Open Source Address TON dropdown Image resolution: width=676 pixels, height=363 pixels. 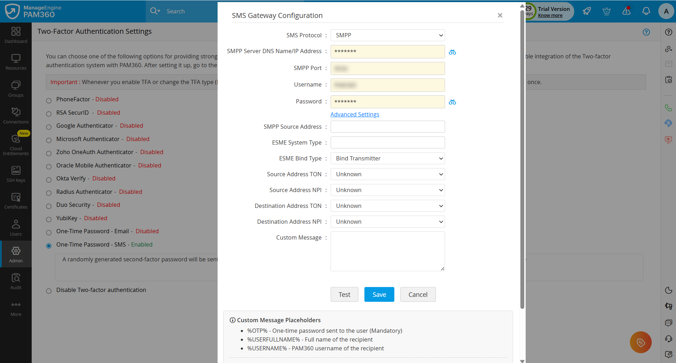point(388,174)
